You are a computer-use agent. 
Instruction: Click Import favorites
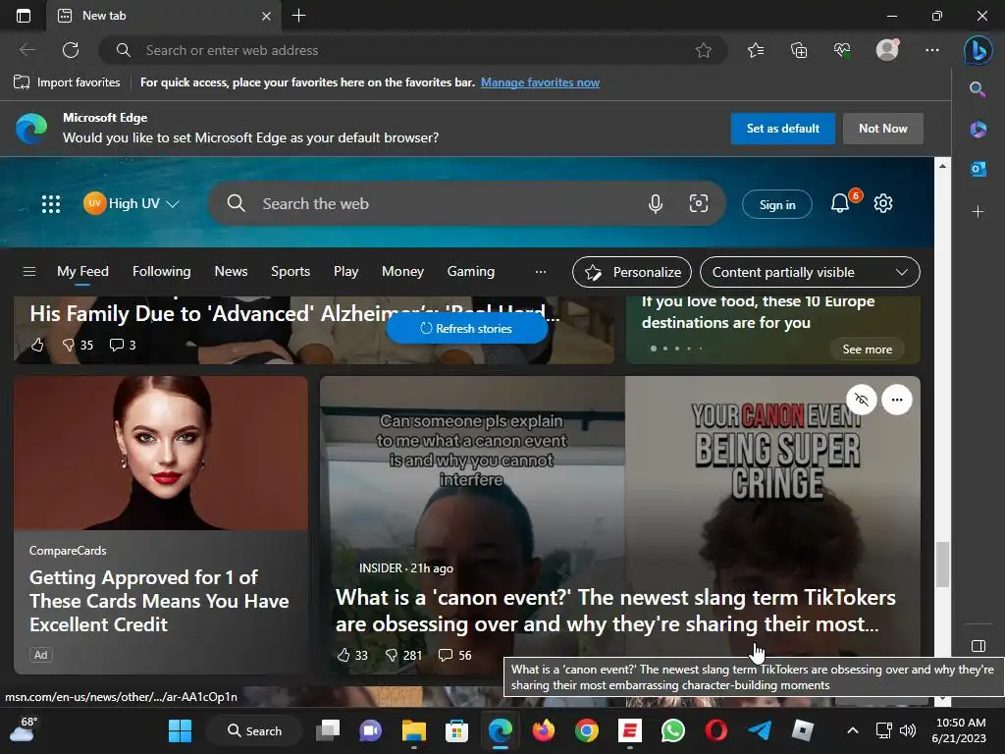67,82
